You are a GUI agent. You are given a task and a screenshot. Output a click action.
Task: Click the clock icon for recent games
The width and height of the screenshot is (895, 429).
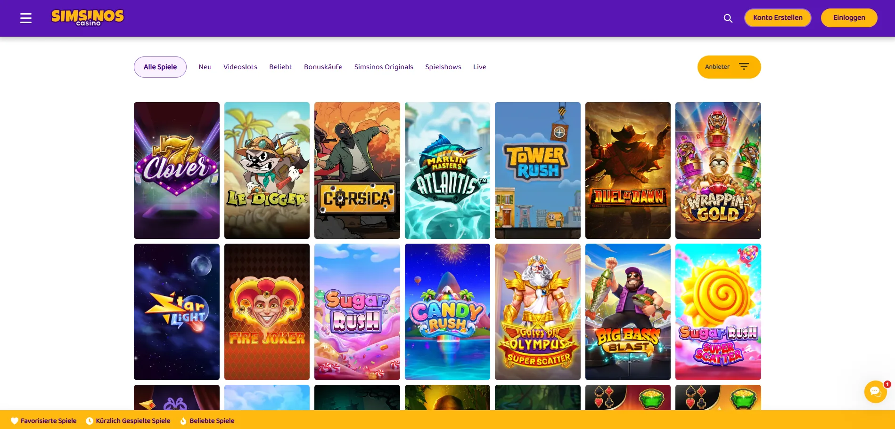tap(90, 421)
